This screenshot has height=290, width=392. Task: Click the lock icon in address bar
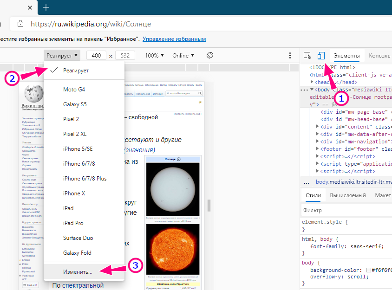(x=20, y=24)
